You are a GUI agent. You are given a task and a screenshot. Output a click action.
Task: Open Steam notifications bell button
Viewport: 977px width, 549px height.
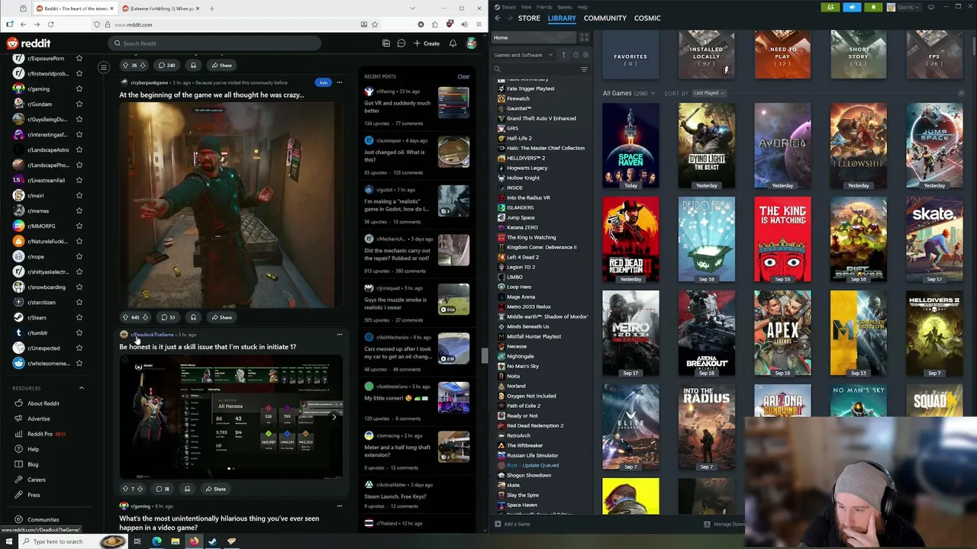[873, 7]
